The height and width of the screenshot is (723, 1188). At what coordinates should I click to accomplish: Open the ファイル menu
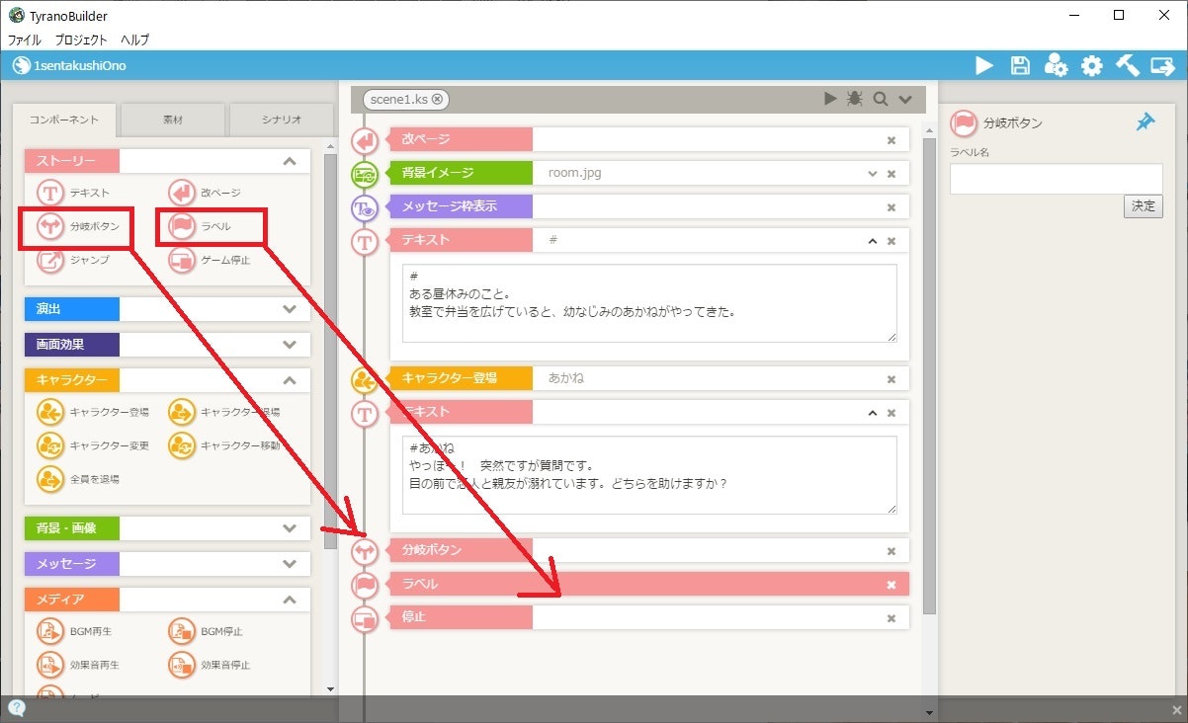coord(25,40)
